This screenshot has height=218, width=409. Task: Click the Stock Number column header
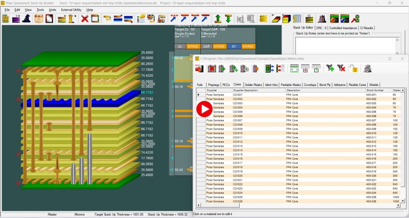pyautogui.click(x=378, y=90)
